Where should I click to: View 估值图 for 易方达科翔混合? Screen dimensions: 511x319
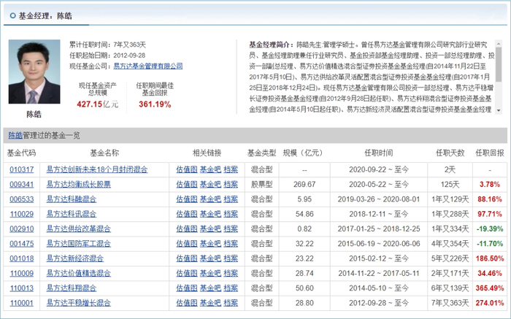pyautogui.click(x=187, y=288)
